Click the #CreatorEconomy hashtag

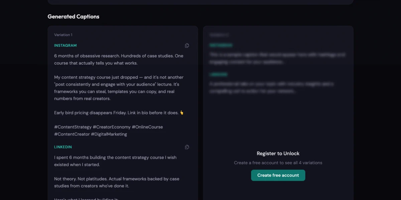point(112,127)
